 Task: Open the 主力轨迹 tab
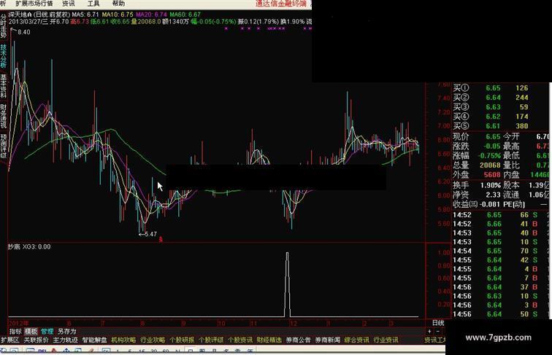[x=65, y=340]
